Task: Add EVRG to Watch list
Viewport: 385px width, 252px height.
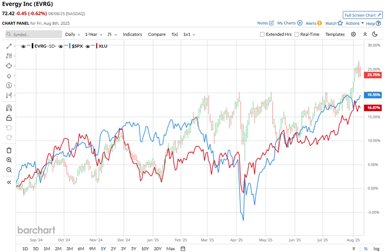Action: [334, 23]
